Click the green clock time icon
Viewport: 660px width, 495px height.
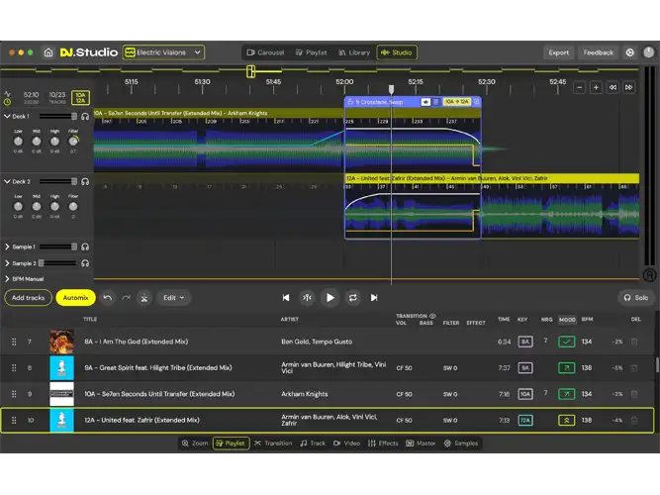pyautogui.click(x=7, y=102)
